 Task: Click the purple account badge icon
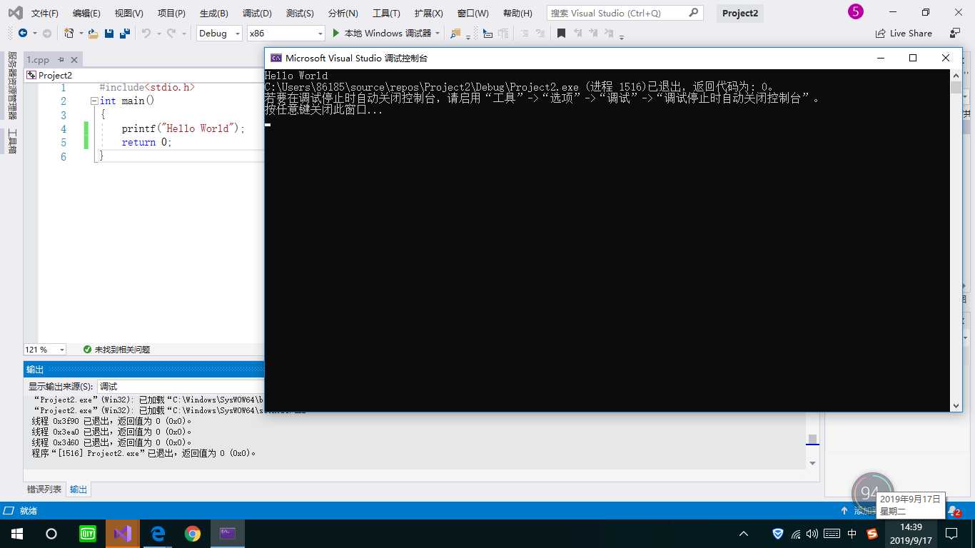coord(856,12)
